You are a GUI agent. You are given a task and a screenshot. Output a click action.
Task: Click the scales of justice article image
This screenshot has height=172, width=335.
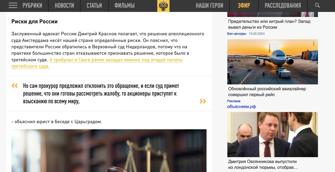(x=109, y=150)
